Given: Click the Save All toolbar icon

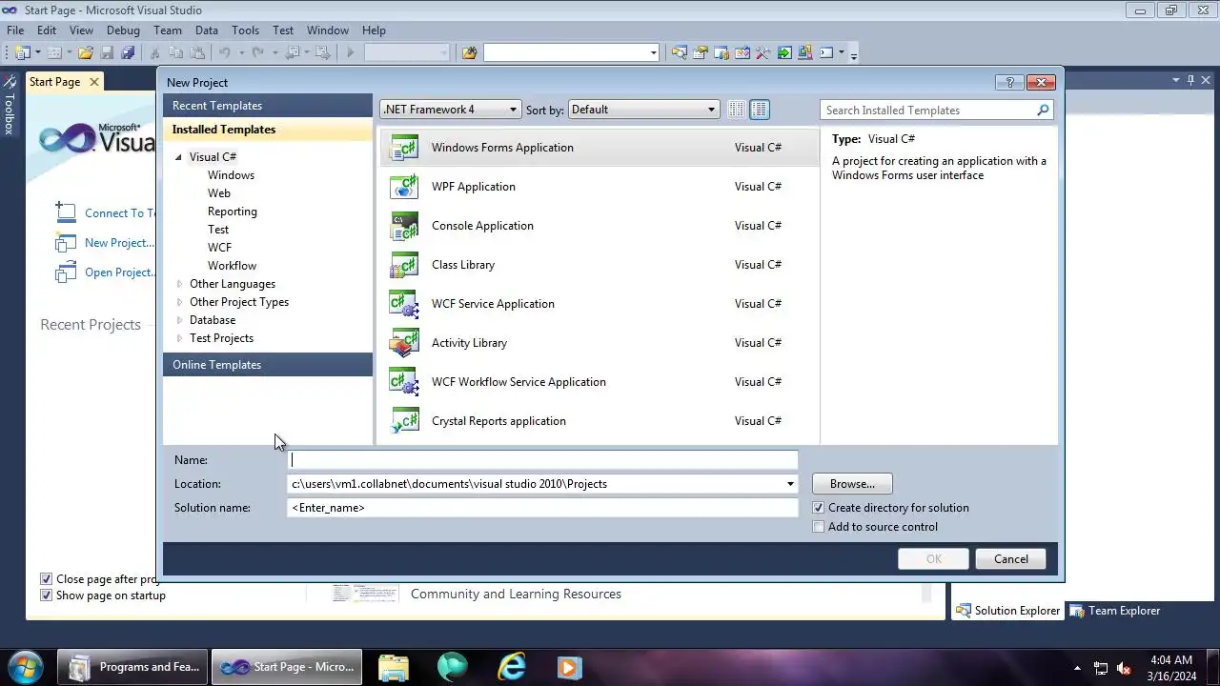Looking at the screenshot, I should point(127,53).
